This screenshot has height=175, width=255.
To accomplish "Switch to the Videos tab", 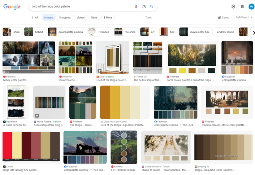I will 80,18.
